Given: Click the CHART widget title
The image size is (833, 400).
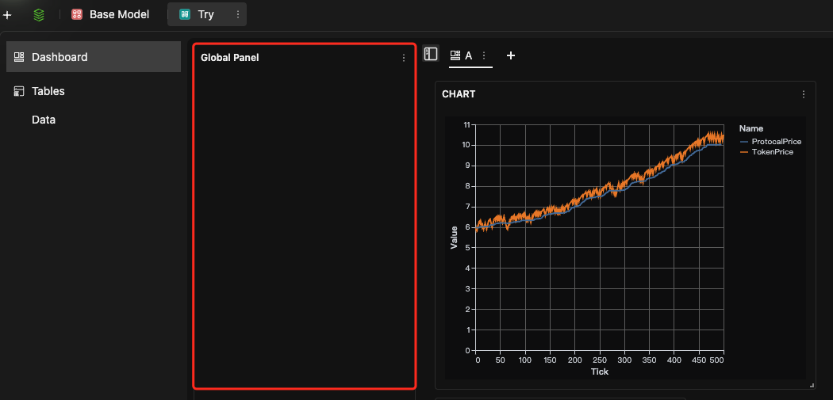Looking at the screenshot, I should pos(459,94).
